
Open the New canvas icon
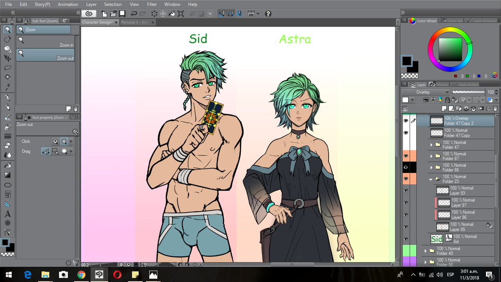click(x=104, y=13)
